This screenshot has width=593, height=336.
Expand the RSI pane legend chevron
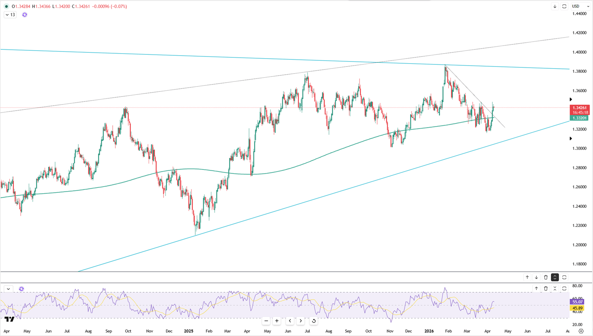point(8,289)
